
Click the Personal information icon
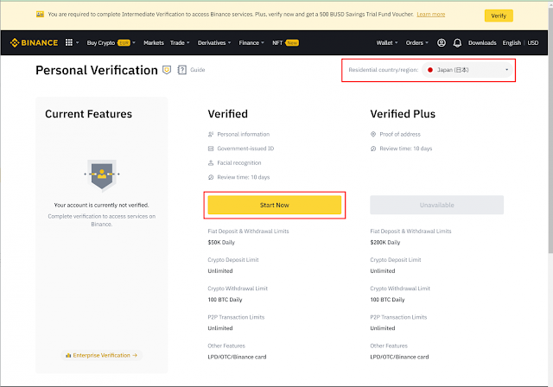(211, 134)
